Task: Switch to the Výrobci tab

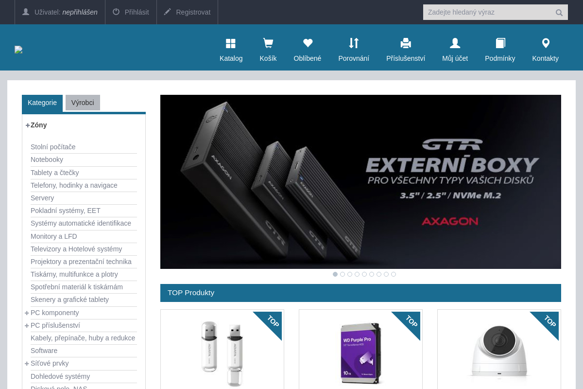Action: 83,103
